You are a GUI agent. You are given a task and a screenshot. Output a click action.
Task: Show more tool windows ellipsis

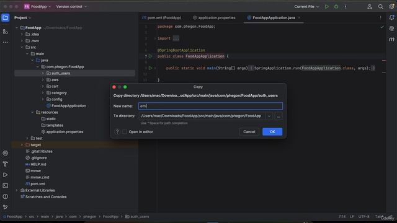[x=6, y=42]
